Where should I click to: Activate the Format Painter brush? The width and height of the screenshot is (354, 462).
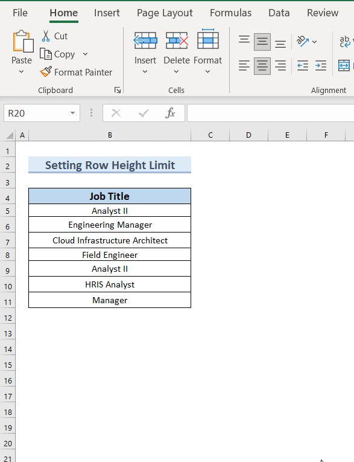click(46, 72)
